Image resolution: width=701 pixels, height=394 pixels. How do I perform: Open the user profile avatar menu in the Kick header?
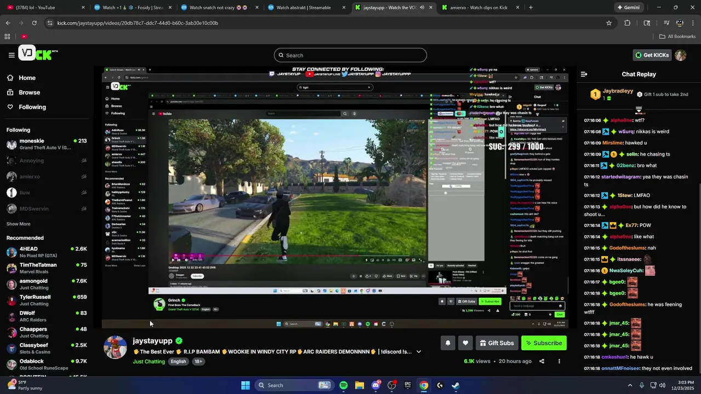680,55
